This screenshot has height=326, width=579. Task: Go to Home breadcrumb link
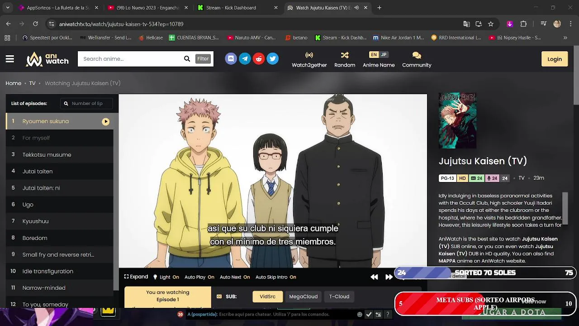coord(13,83)
